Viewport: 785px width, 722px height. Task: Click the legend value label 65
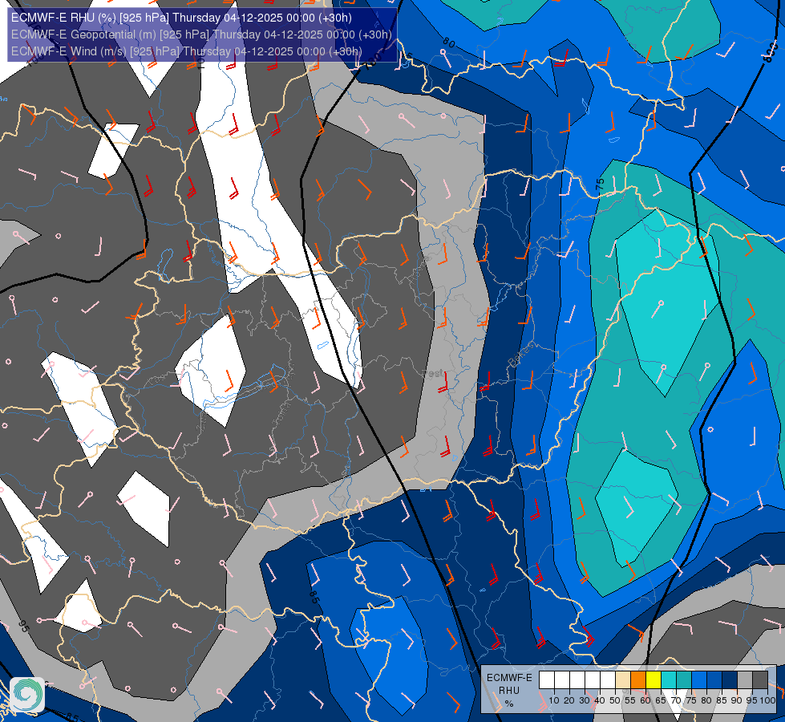[661, 700]
